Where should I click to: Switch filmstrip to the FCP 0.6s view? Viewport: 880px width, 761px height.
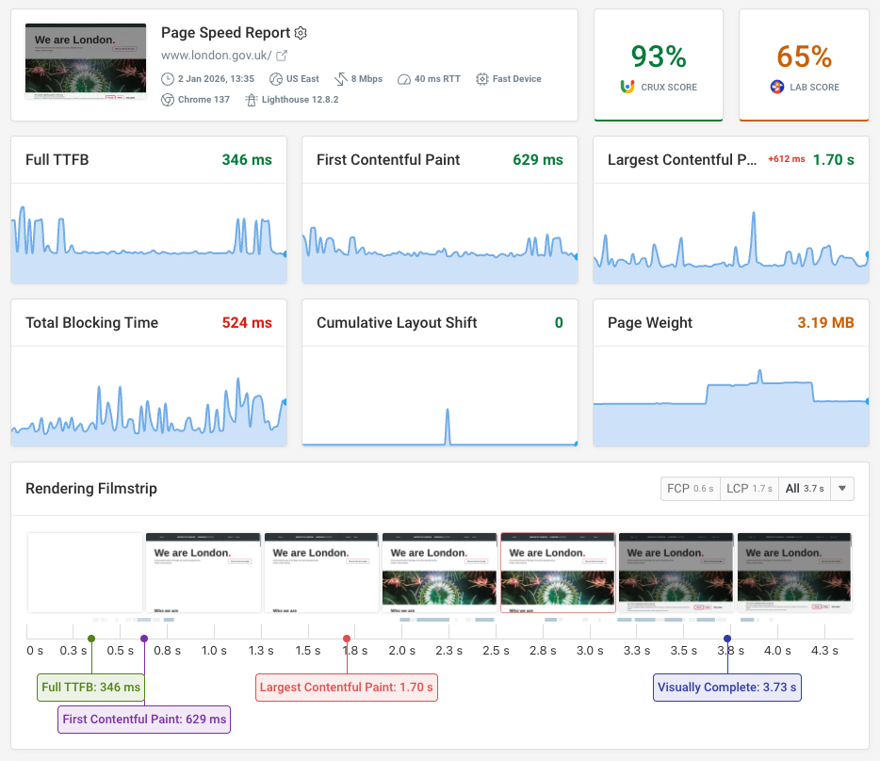[690, 488]
